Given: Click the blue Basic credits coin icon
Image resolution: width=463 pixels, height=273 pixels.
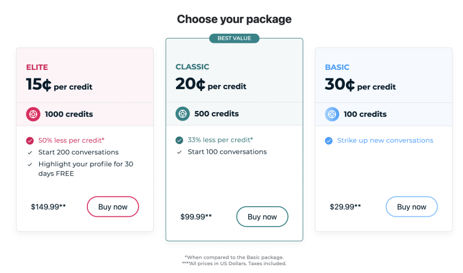Looking at the screenshot, I should point(332,115).
